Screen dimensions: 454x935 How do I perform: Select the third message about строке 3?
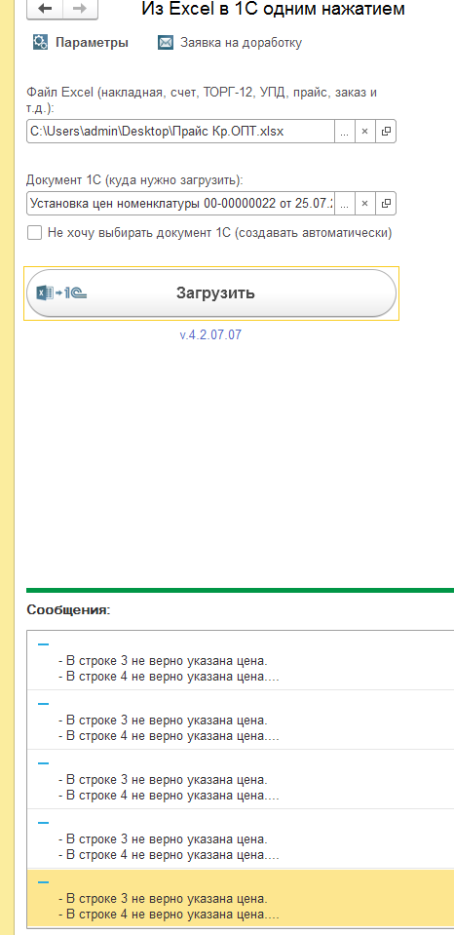[x=241, y=779]
